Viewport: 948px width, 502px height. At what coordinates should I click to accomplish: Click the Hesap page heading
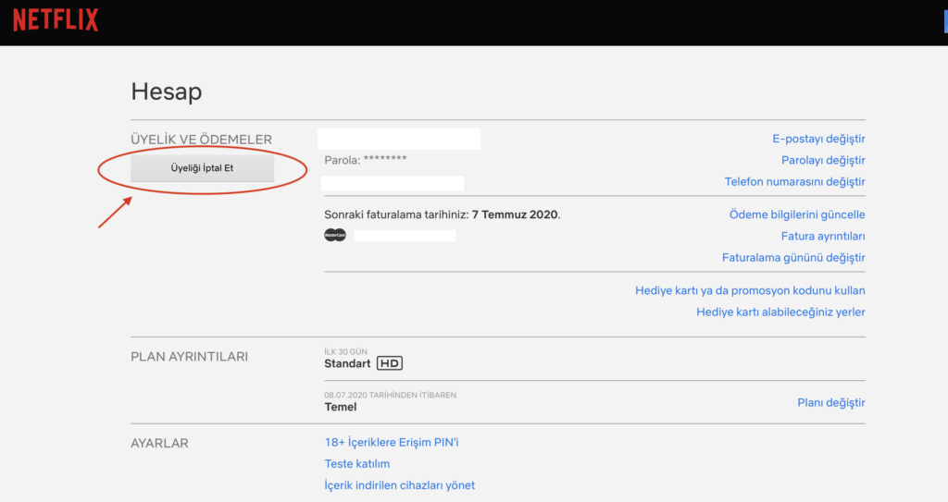(167, 92)
